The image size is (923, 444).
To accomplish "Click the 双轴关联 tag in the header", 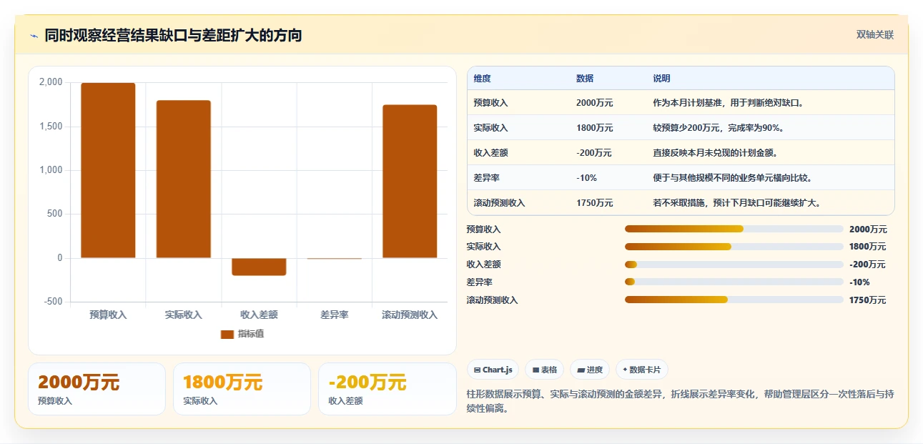I will click(875, 34).
